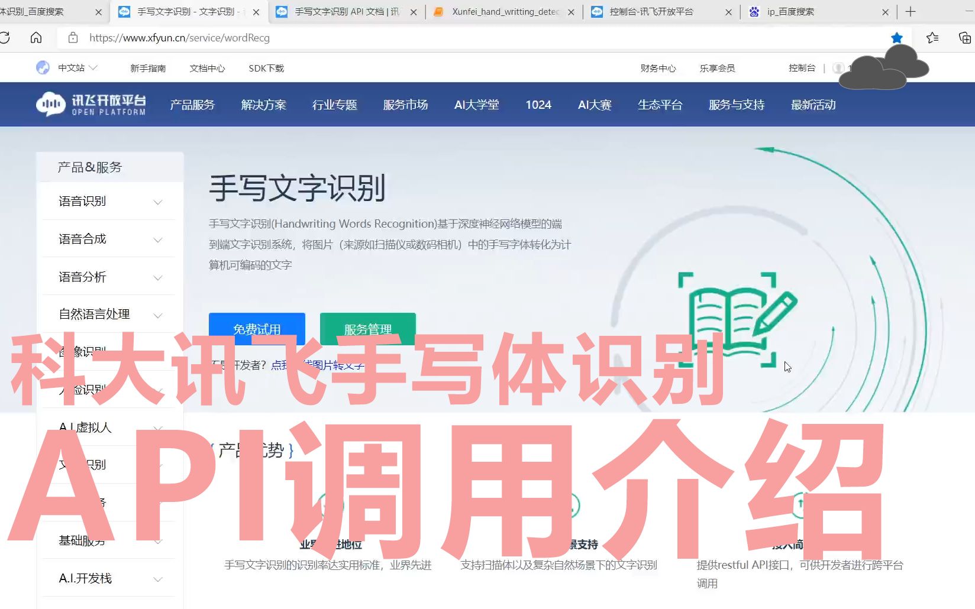
Task: Open the 最新活动 nav item
Action: coord(813,105)
